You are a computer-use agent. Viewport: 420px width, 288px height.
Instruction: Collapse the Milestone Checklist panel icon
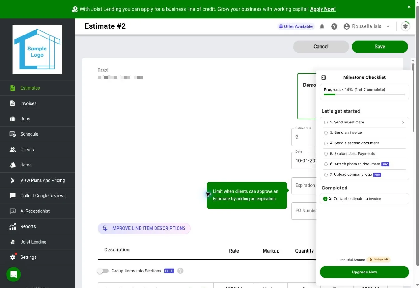(x=323, y=77)
